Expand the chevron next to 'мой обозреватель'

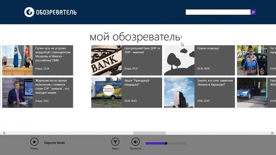coord(181,37)
